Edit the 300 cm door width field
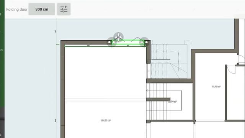 tap(42, 9)
